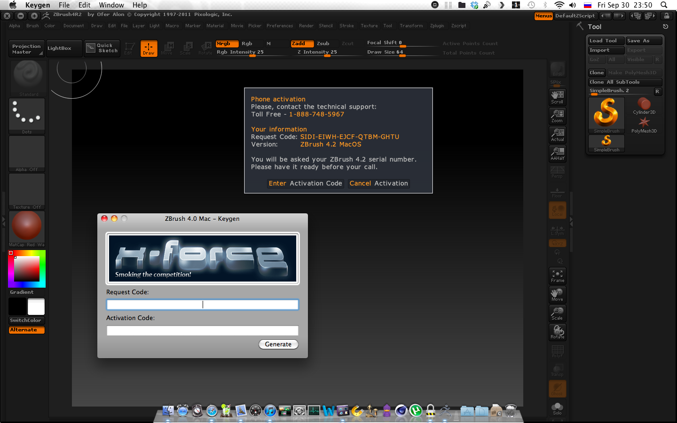
Task: Click the Load Tool button
Action: click(606, 41)
